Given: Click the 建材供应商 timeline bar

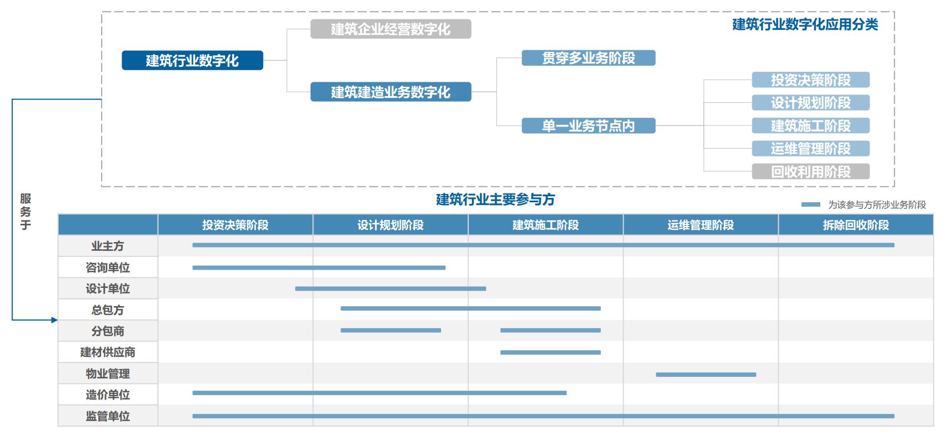Looking at the screenshot, I should click(551, 352).
